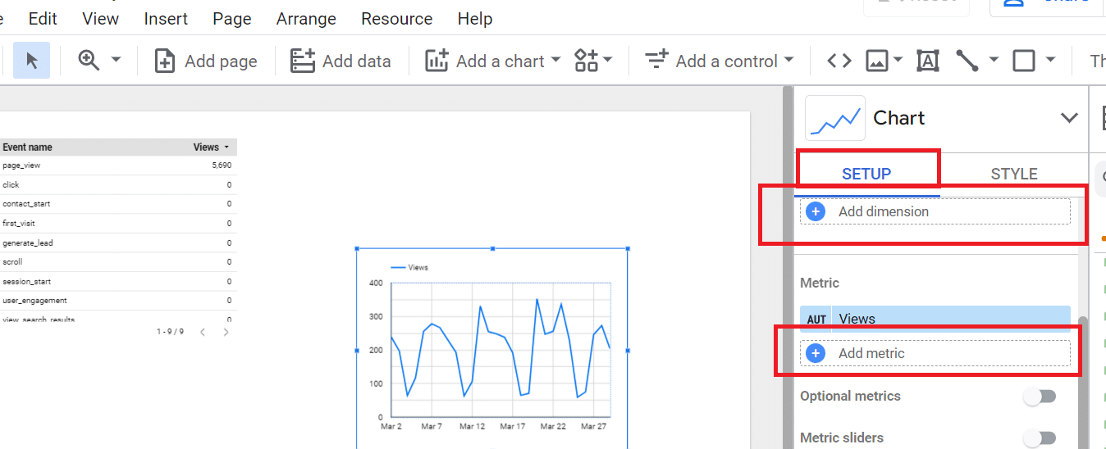Select the rectangle shape tool
Screen dimensions: 1106x449
tap(1023, 61)
